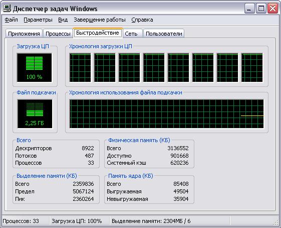The image size is (281, 228).
Task: Click the Системный кэш label
Action: click(x=126, y=163)
